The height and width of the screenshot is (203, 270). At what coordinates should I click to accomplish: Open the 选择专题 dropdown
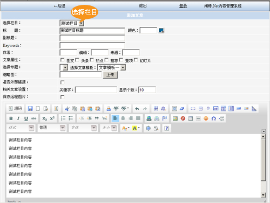pyautogui.click(x=64, y=67)
